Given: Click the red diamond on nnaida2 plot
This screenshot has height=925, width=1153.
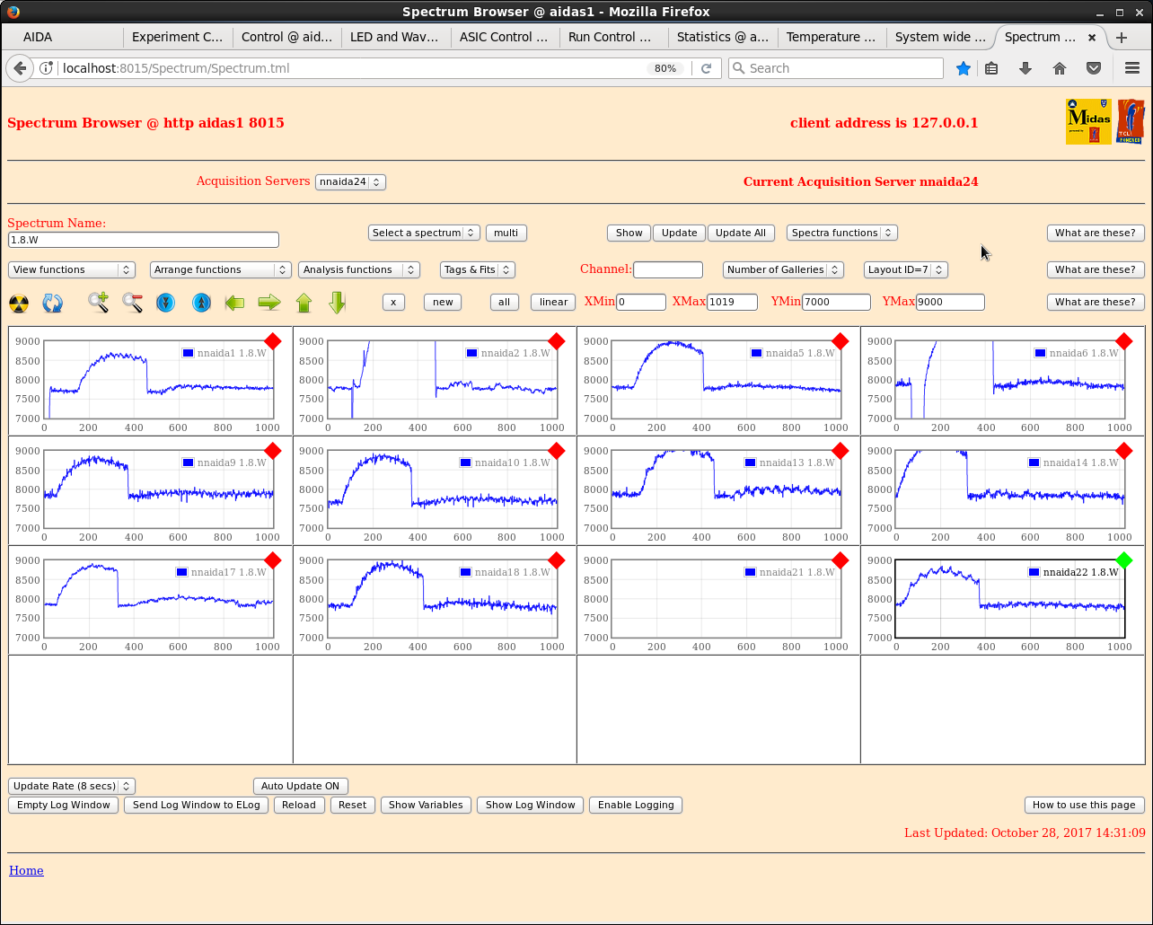Looking at the screenshot, I should click(557, 341).
